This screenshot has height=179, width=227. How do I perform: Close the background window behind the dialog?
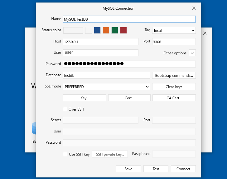(205, 33)
